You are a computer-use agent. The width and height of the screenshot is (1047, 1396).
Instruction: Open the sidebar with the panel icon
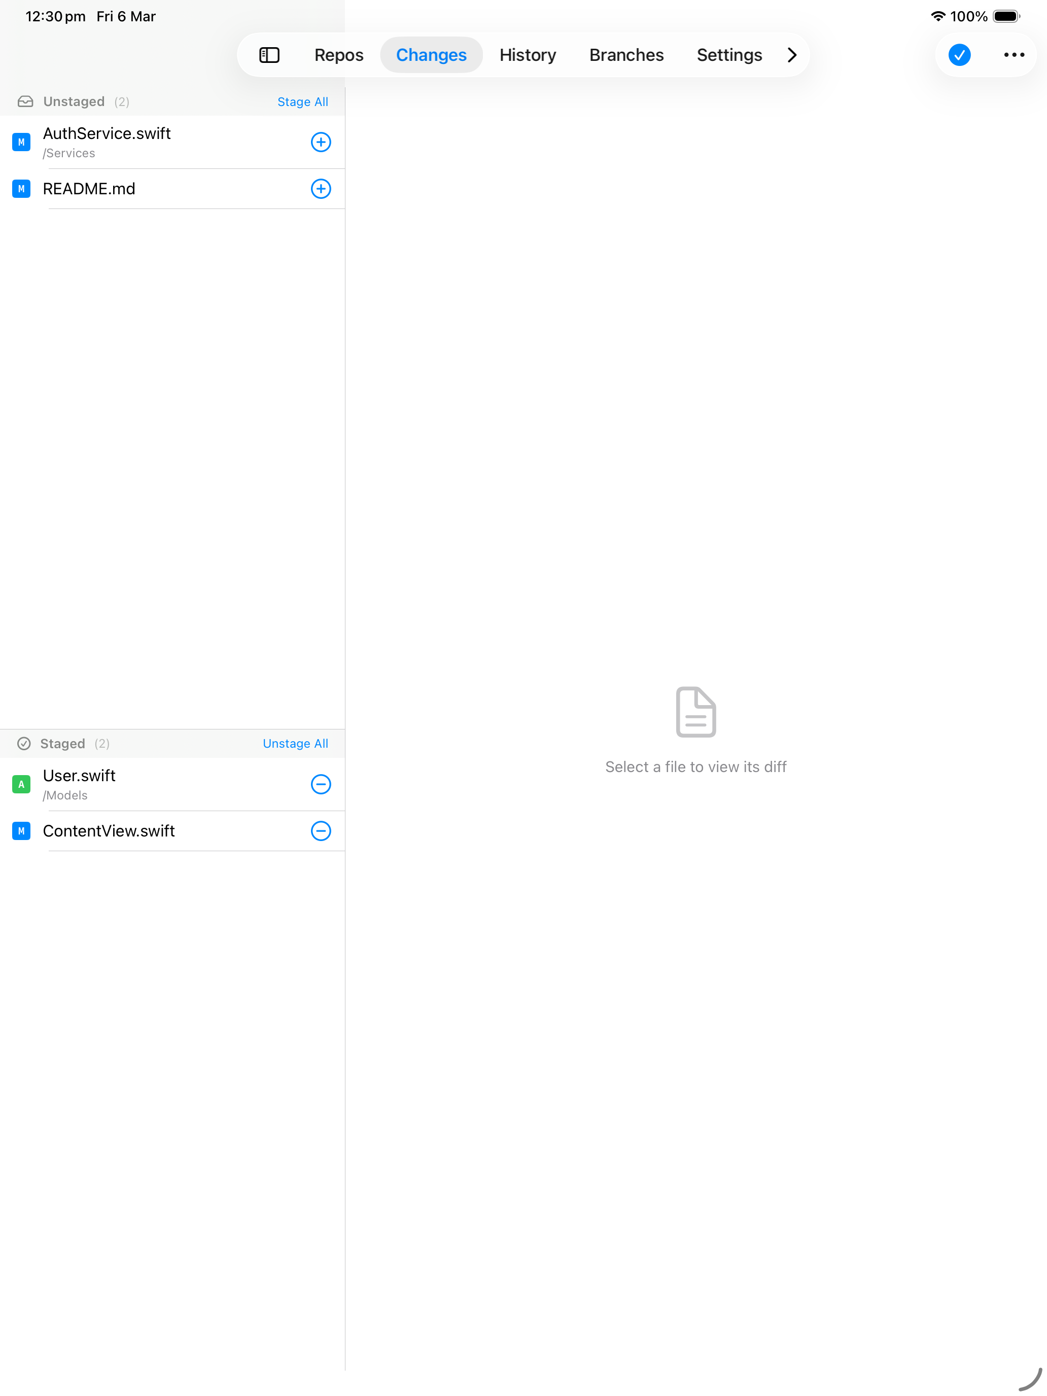click(269, 55)
